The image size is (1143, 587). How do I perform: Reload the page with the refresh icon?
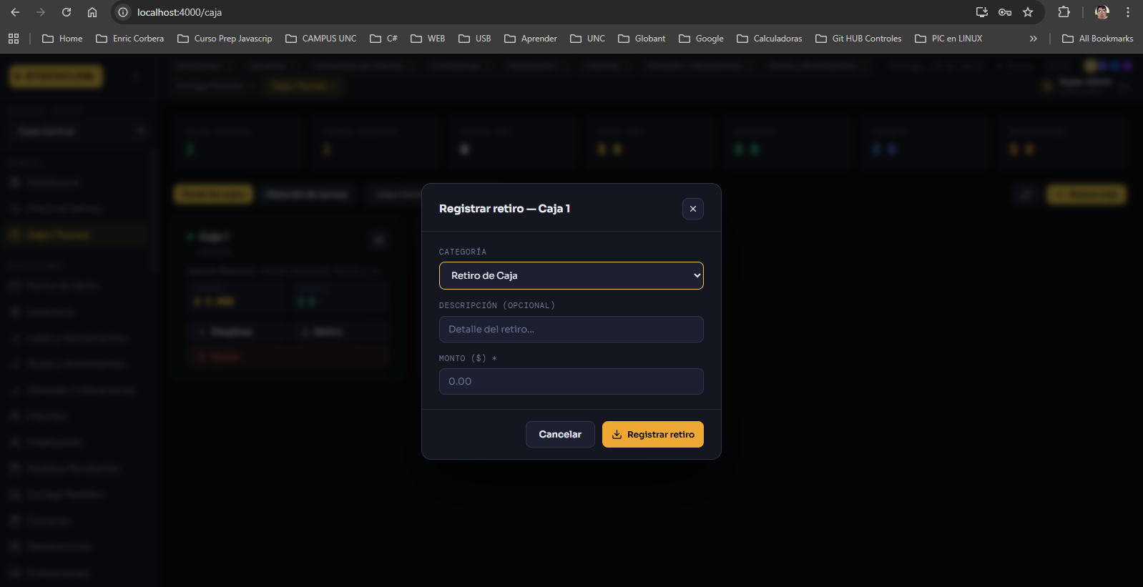pyautogui.click(x=67, y=12)
